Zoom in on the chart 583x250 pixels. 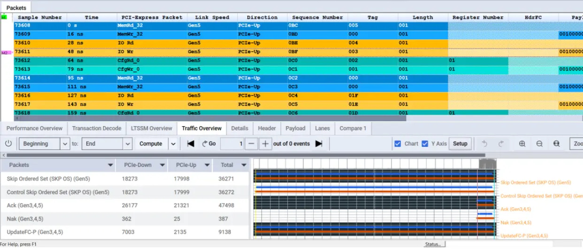pos(522,144)
